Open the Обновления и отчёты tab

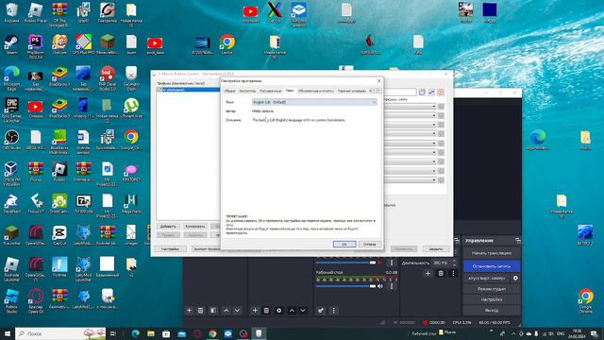pos(316,91)
